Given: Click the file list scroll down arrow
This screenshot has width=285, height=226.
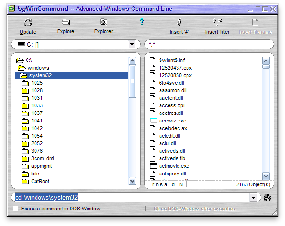Looking at the screenshot, I should tap(266, 176).
